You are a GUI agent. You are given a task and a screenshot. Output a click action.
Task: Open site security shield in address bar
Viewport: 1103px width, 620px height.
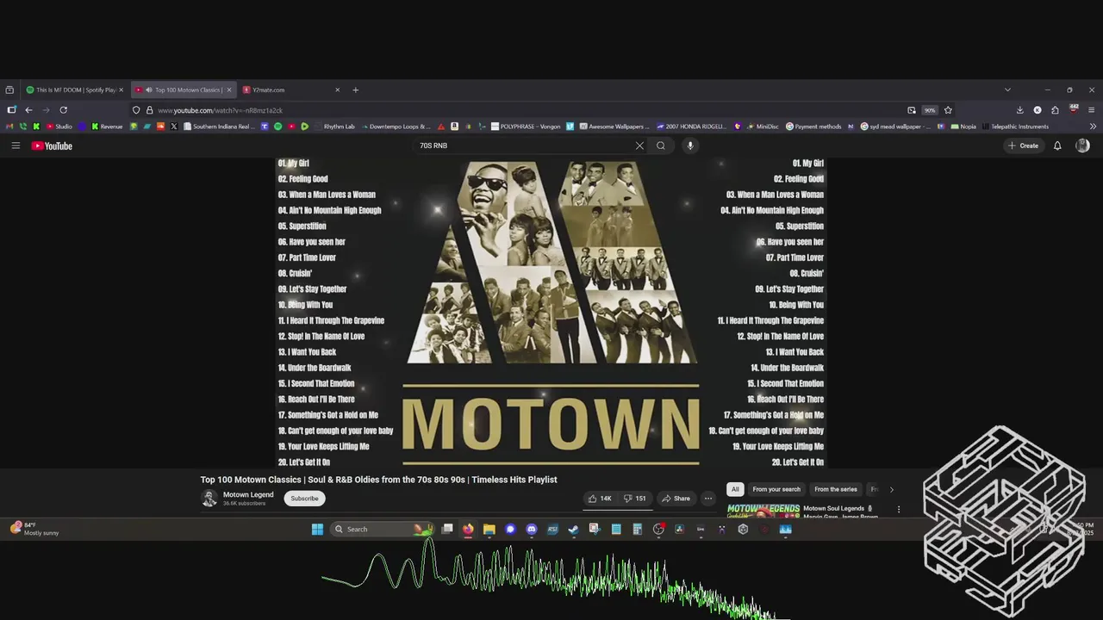(x=136, y=110)
